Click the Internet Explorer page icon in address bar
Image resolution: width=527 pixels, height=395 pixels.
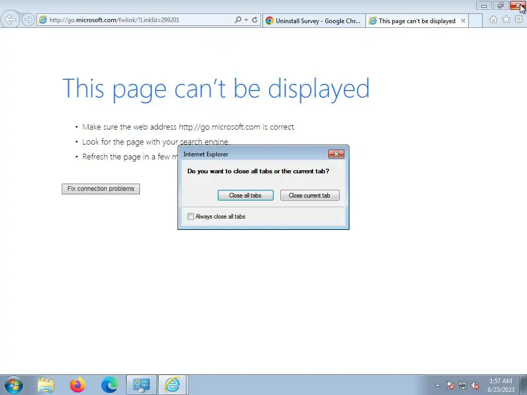click(x=43, y=20)
